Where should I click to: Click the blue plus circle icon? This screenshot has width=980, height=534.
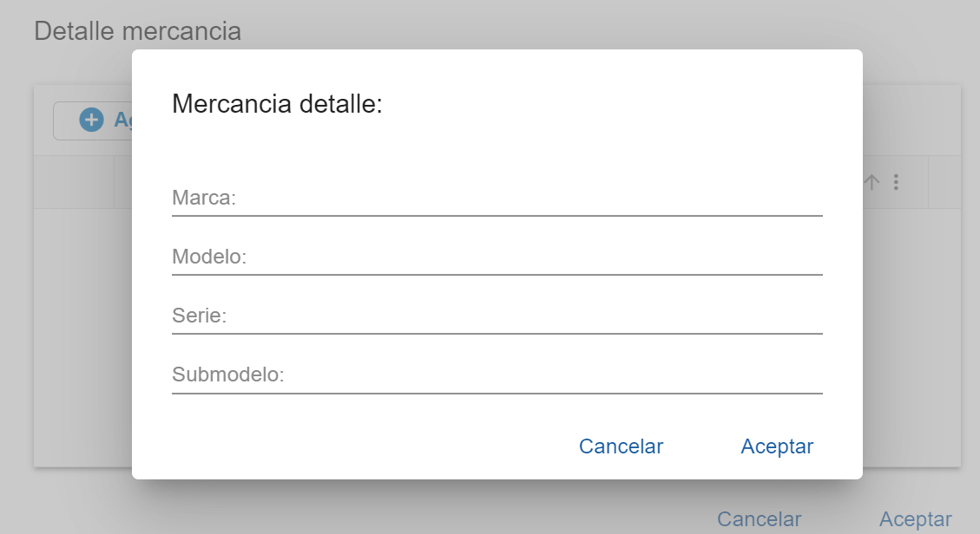point(91,120)
